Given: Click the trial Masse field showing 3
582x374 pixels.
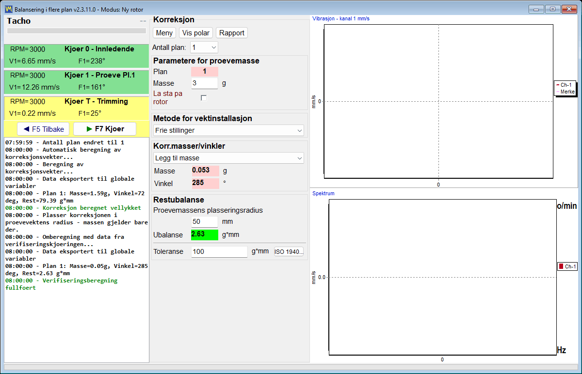Looking at the screenshot, I should (x=205, y=83).
